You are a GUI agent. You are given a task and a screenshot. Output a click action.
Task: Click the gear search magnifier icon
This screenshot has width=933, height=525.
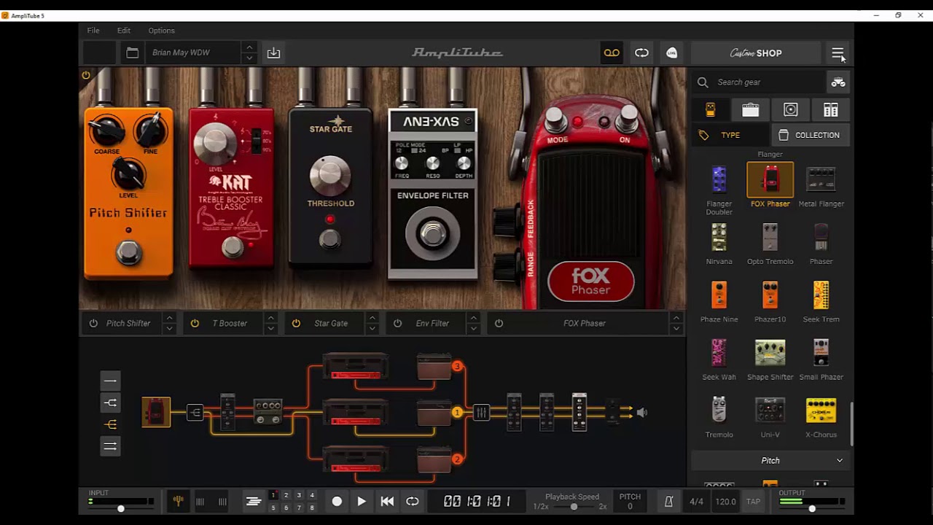coord(703,82)
